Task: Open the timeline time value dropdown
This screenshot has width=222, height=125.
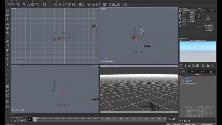Action: click(x=26, y=120)
